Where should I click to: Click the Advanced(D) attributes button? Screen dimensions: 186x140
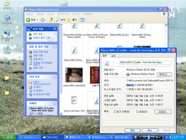163,112
